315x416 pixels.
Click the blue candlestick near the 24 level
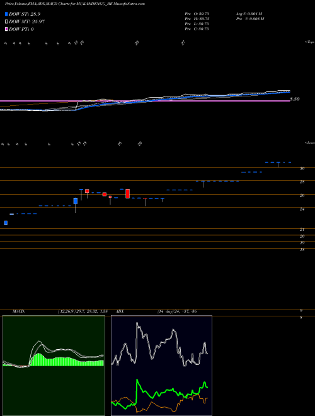76,201
